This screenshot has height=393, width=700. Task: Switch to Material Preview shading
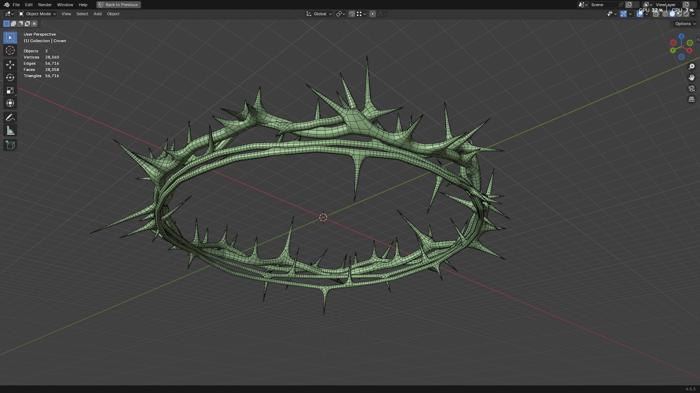tap(679, 14)
